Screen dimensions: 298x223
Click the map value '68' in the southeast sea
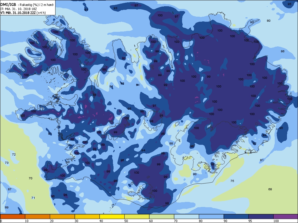[270, 189]
